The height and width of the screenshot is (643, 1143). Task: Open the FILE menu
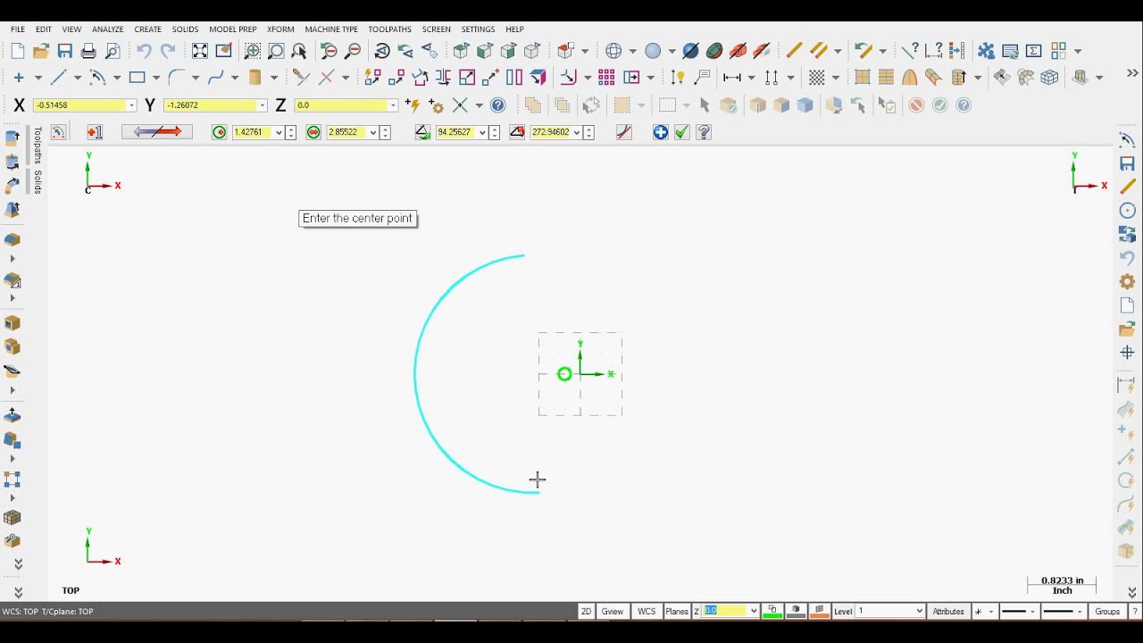point(18,29)
